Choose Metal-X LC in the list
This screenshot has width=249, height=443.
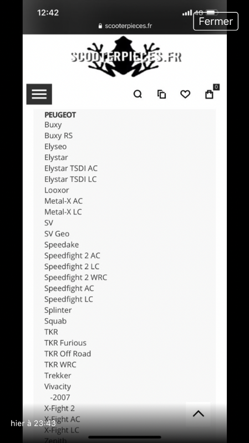63,212
